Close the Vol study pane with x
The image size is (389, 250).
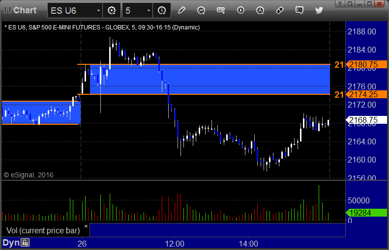[86, 226]
